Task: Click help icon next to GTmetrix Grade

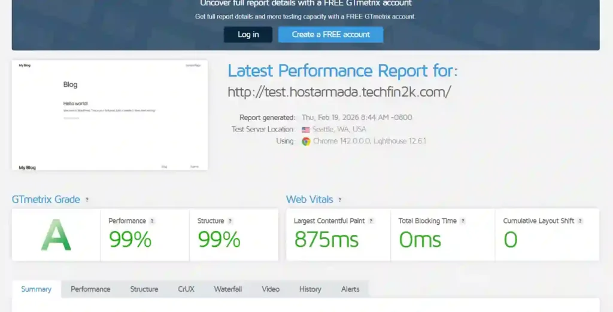Action: pyautogui.click(x=87, y=200)
